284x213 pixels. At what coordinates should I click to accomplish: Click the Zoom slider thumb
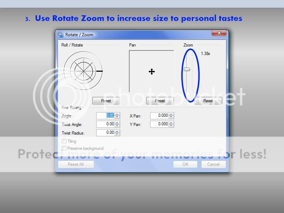click(x=187, y=69)
